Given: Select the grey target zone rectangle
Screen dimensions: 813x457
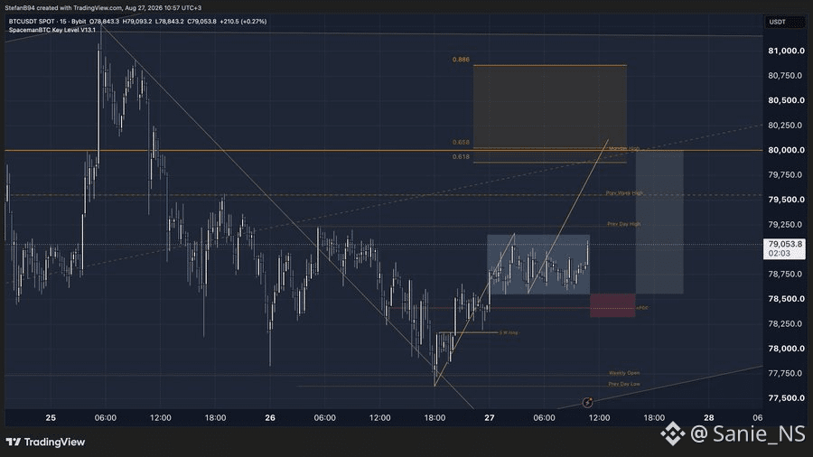Looking at the screenshot, I should 659,222.
